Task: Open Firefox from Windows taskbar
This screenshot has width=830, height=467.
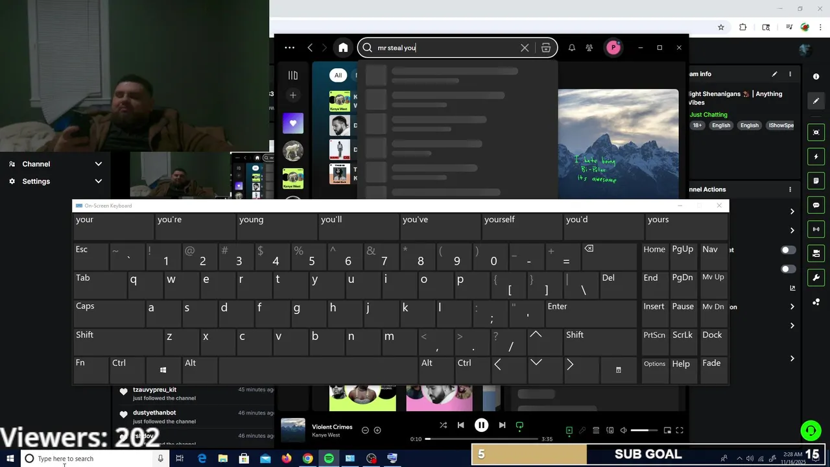Action: point(287,459)
